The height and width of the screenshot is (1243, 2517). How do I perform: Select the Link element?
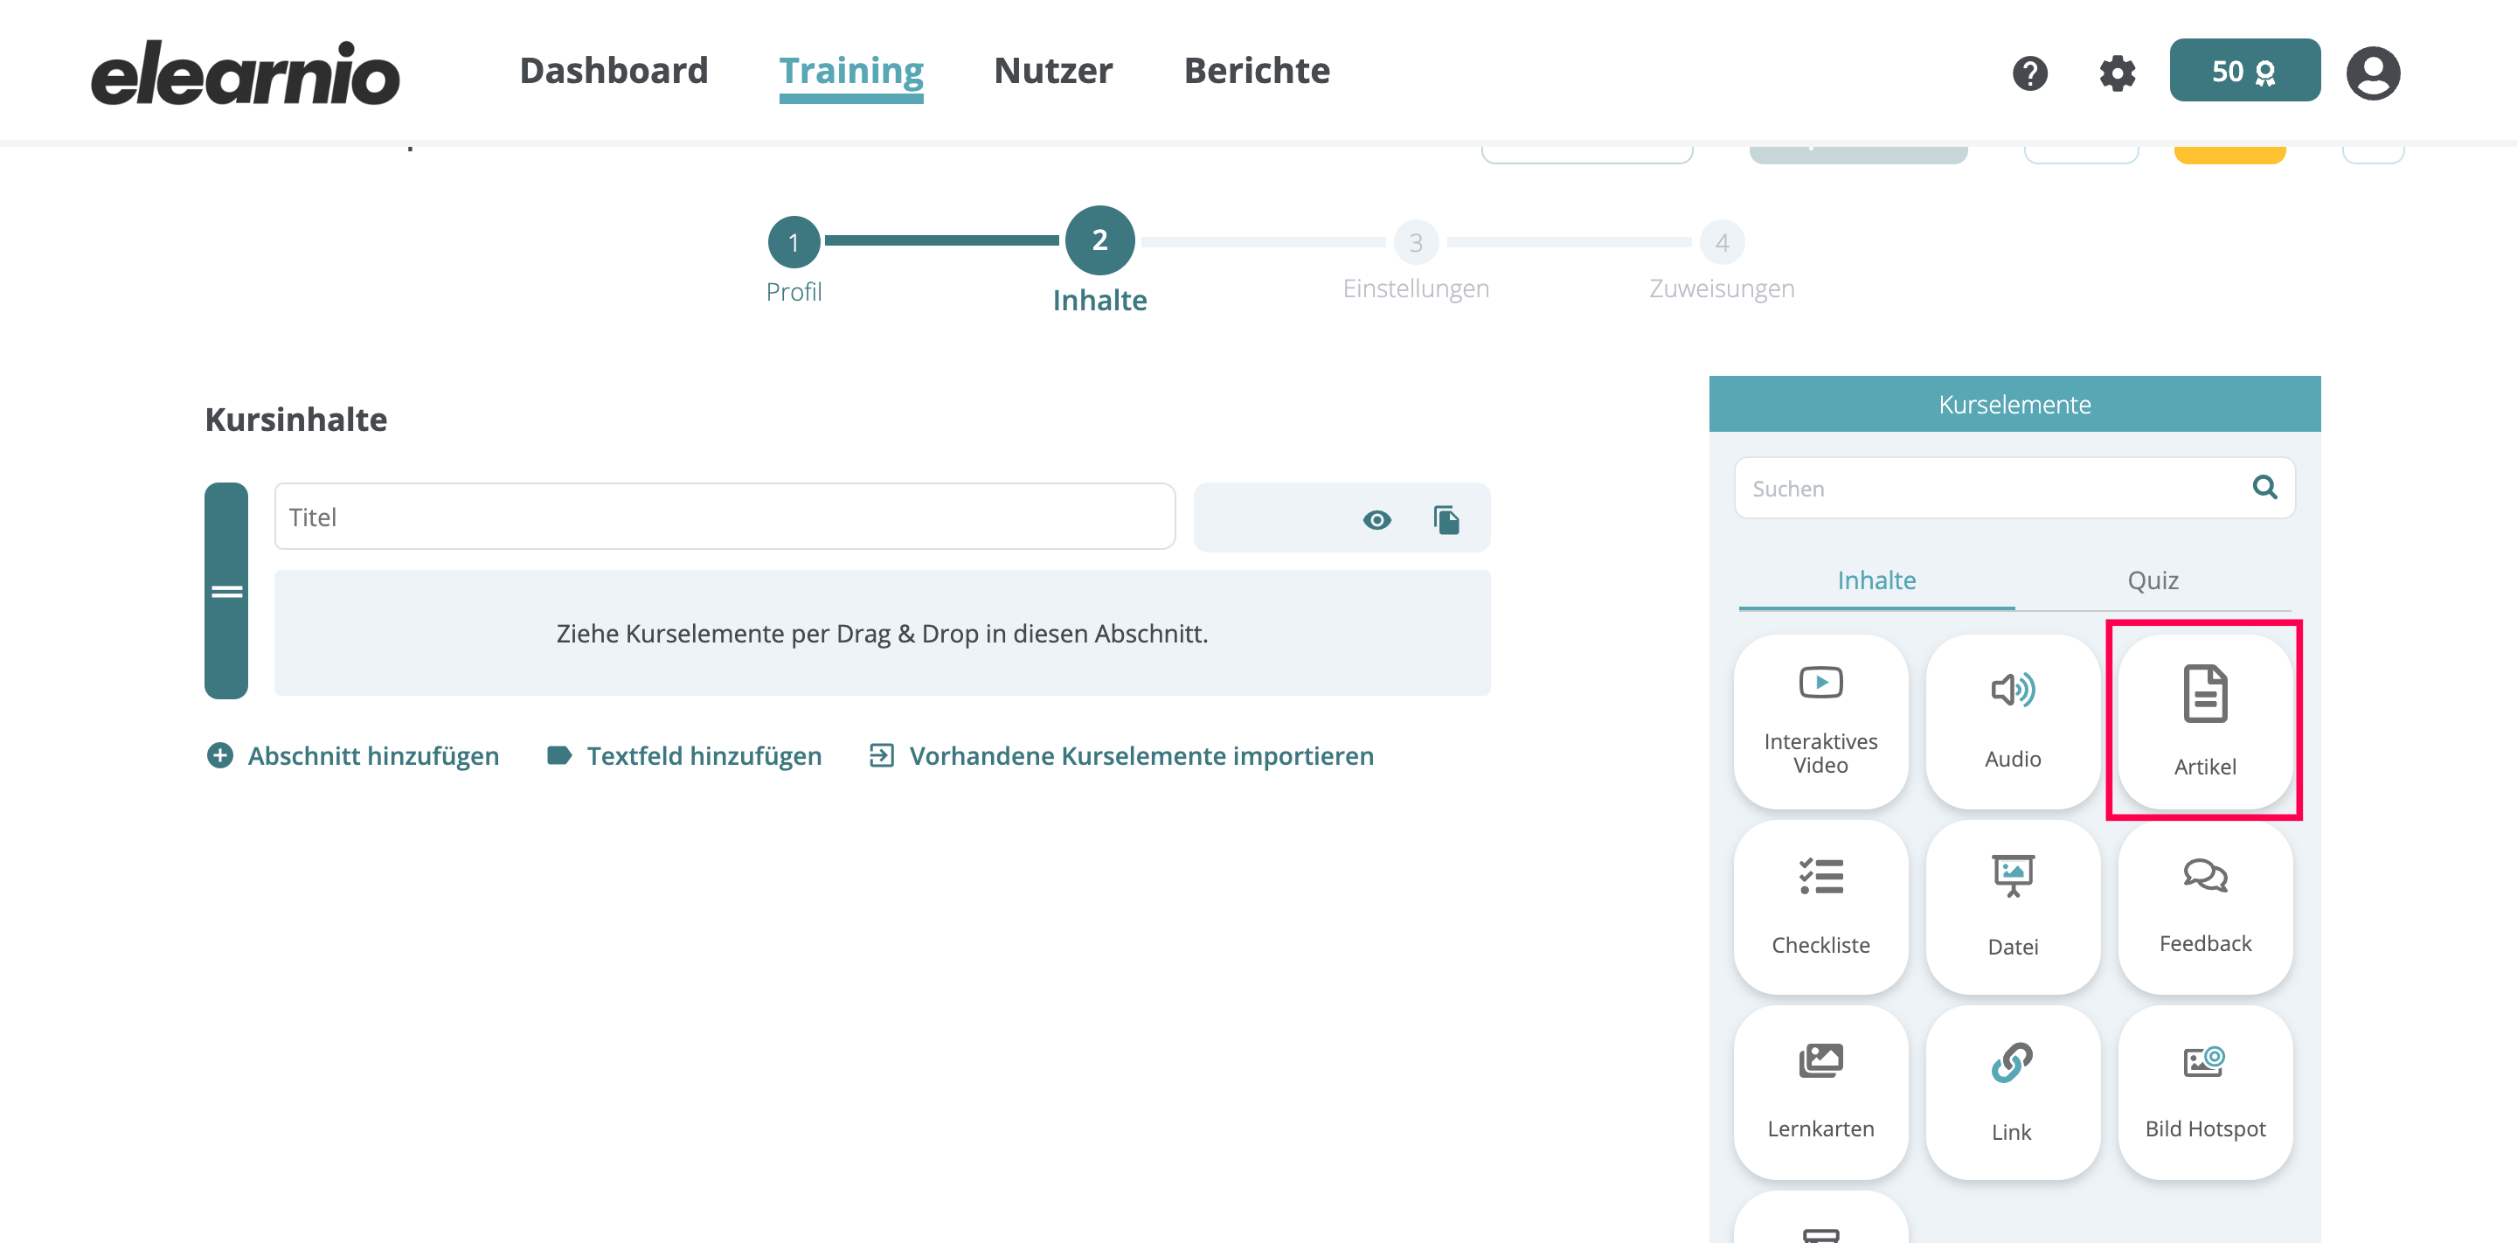[x=2013, y=1094]
